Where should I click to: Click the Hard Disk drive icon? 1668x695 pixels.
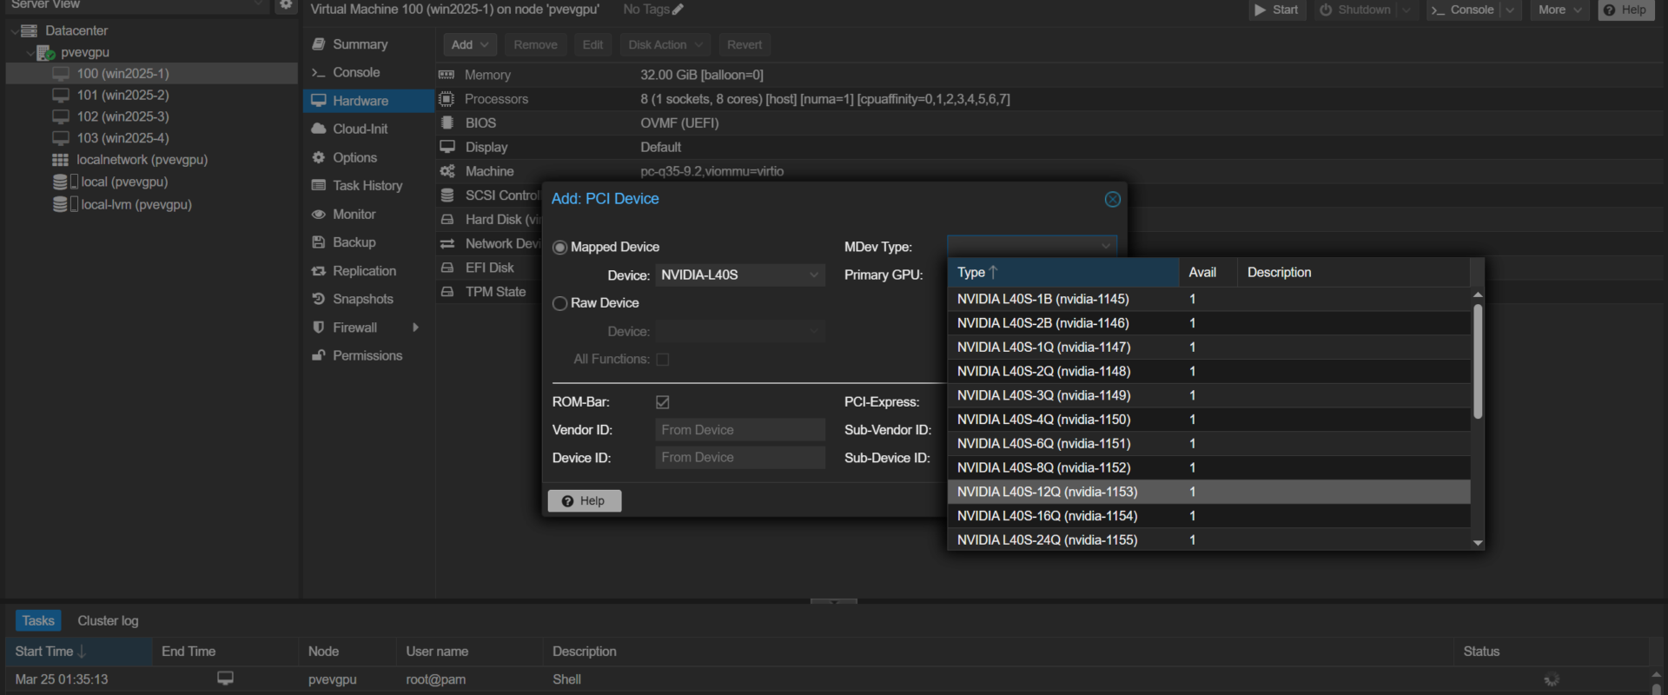click(447, 220)
